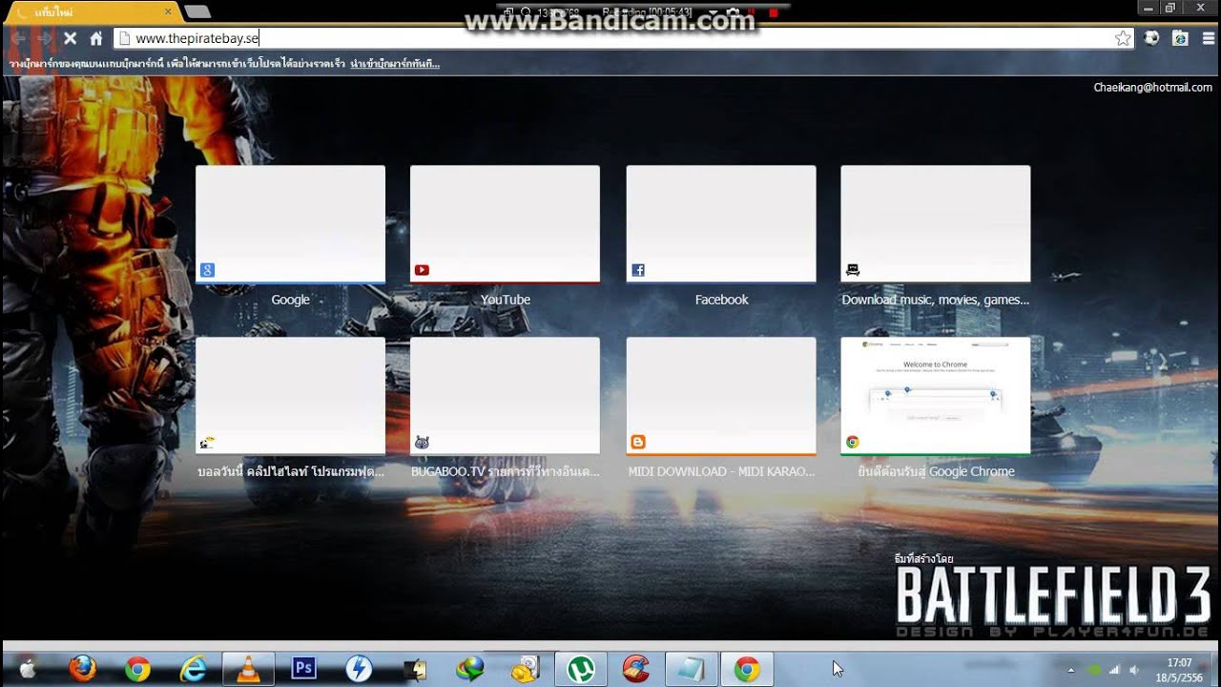Open the network status tray icon
Viewport: 1221px width, 687px height.
point(1113,670)
